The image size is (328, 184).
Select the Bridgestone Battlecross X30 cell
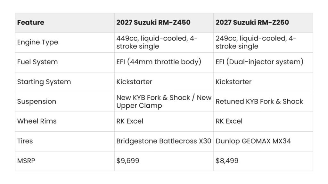pos(164,141)
